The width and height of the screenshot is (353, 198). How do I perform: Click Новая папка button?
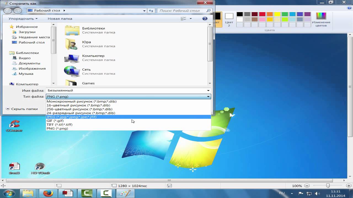[60, 18]
